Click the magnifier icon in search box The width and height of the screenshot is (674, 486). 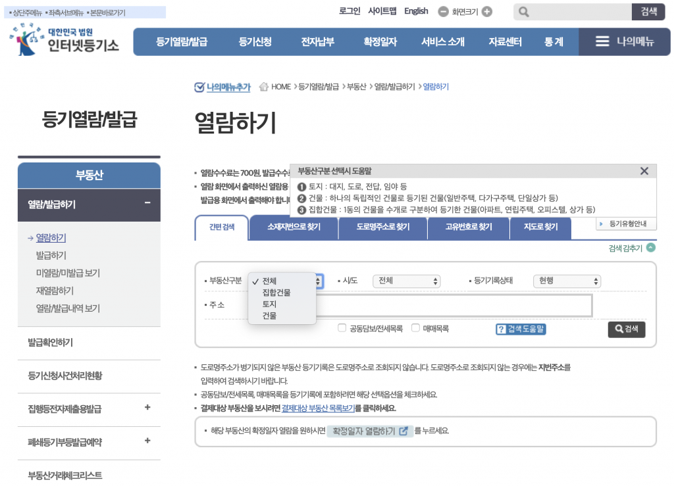pos(523,12)
